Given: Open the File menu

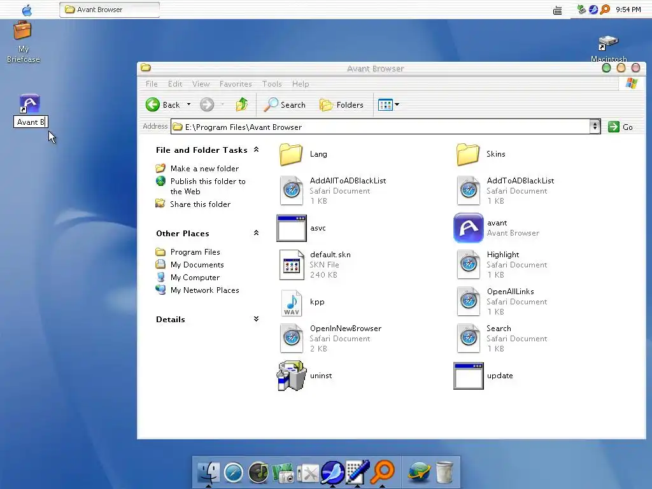Looking at the screenshot, I should pos(152,84).
